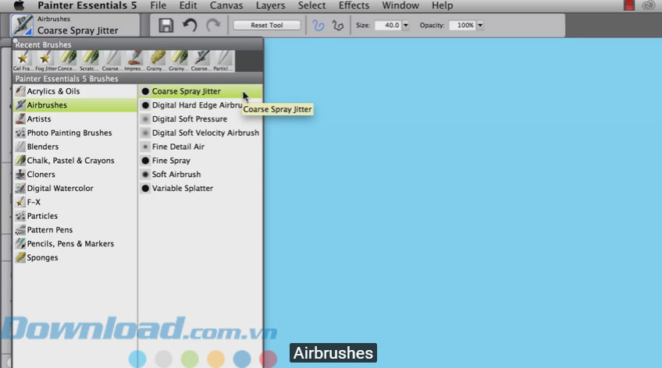Pick the Fog Jitter recent brush
Viewport: 662px width, 368px height.
44,61
